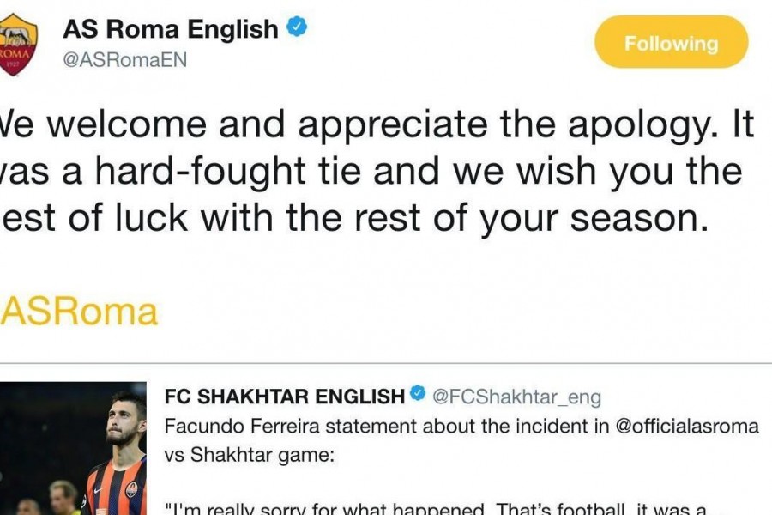Click the blank space beside the ASRoma hashtag
Viewport: 772px width, 515px height.
point(463,312)
